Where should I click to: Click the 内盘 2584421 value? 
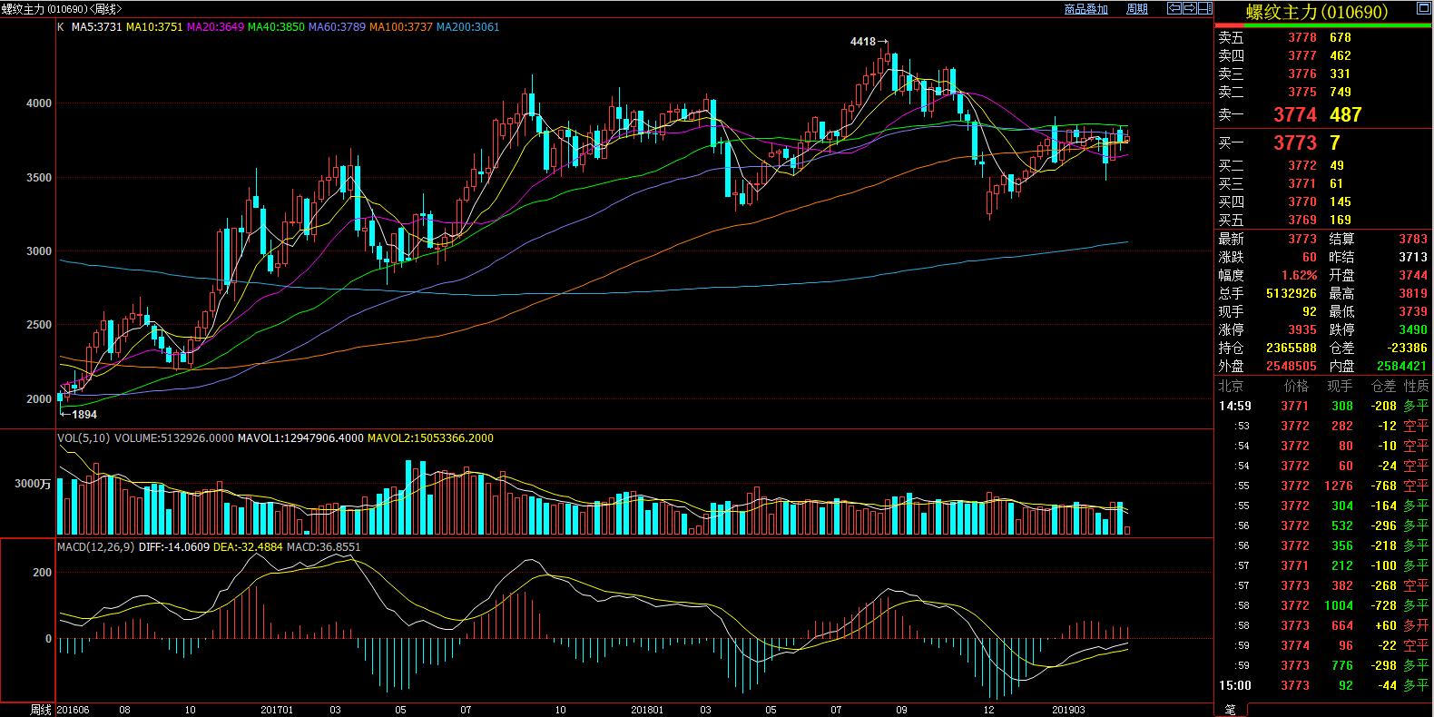point(1402,367)
